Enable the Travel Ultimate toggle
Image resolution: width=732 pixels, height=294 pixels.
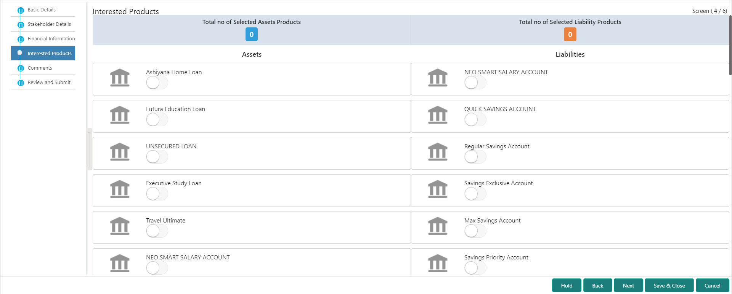point(157,231)
